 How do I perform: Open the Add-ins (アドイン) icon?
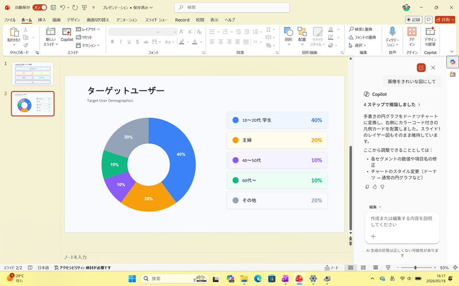pyautogui.click(x=412, y=31)
